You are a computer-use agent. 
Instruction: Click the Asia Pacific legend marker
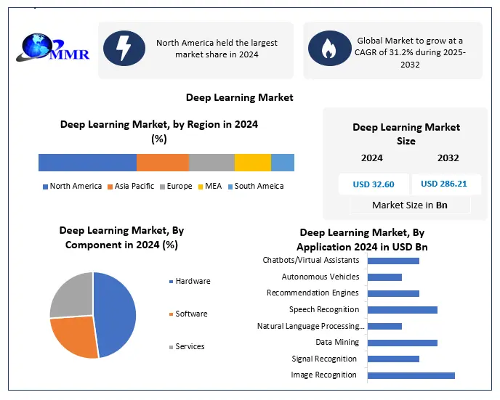111,187
